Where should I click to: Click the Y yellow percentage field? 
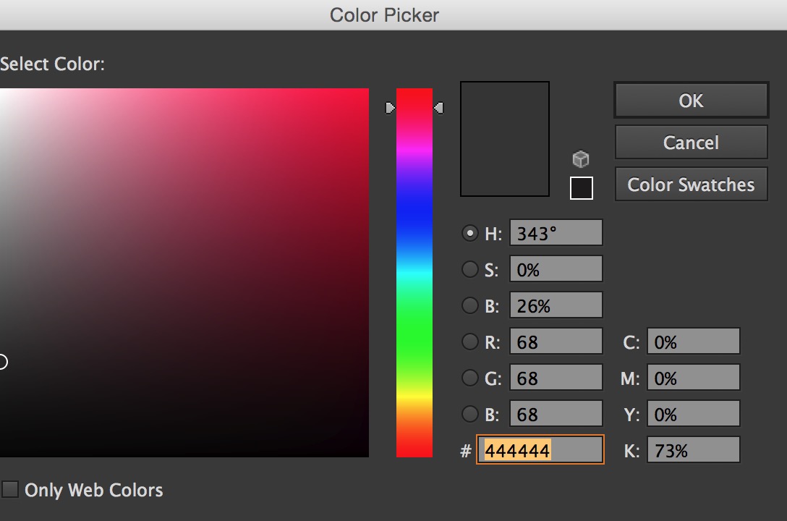(x=694, y=414)
